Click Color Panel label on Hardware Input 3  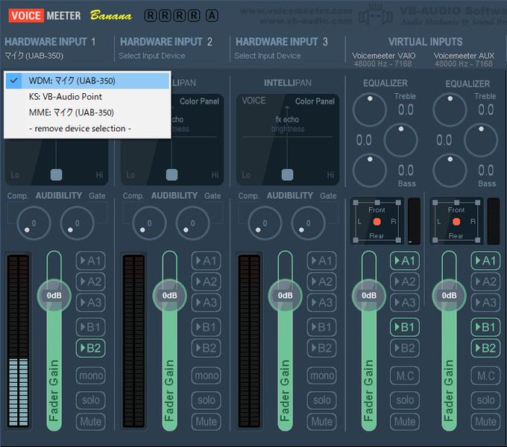[315, 101]
